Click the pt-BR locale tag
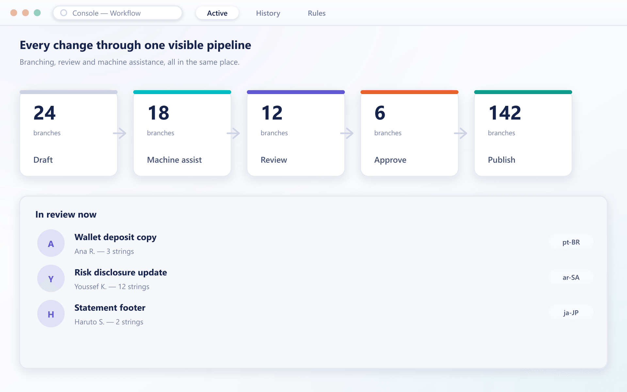The width and height of the screenshot is (627, 392). point(571,242)
